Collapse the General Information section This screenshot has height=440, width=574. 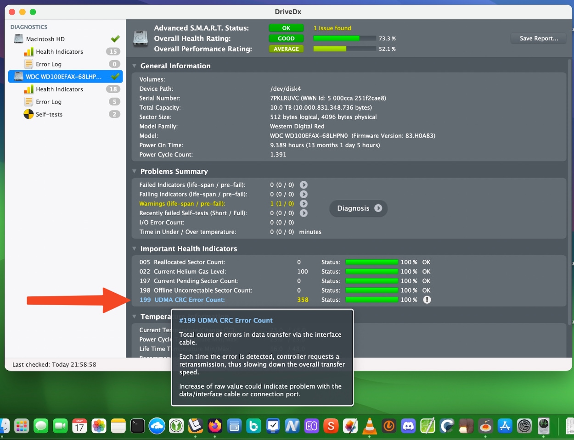[x=135, y=66]
